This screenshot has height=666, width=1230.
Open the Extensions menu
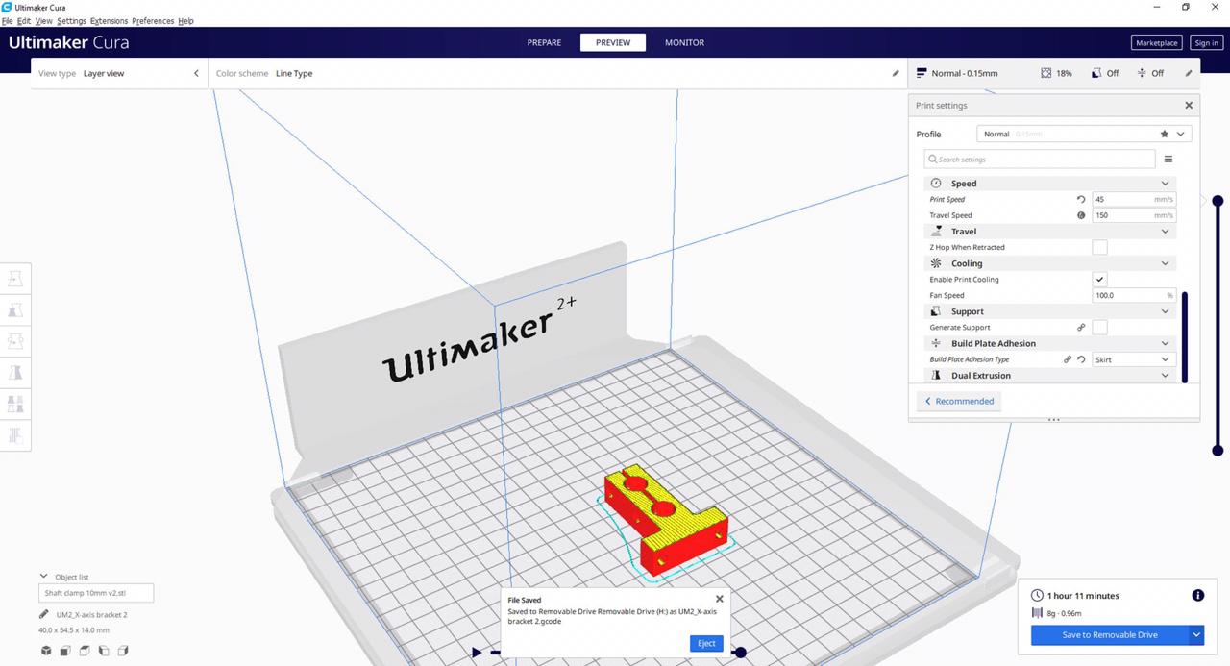click(x=109, y=20)
